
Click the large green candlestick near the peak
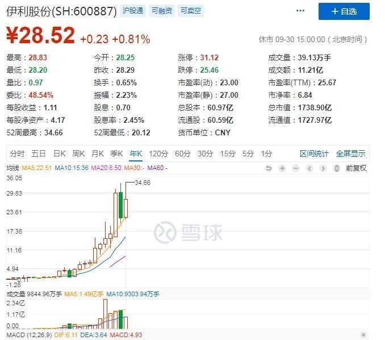tap(120, 205)
